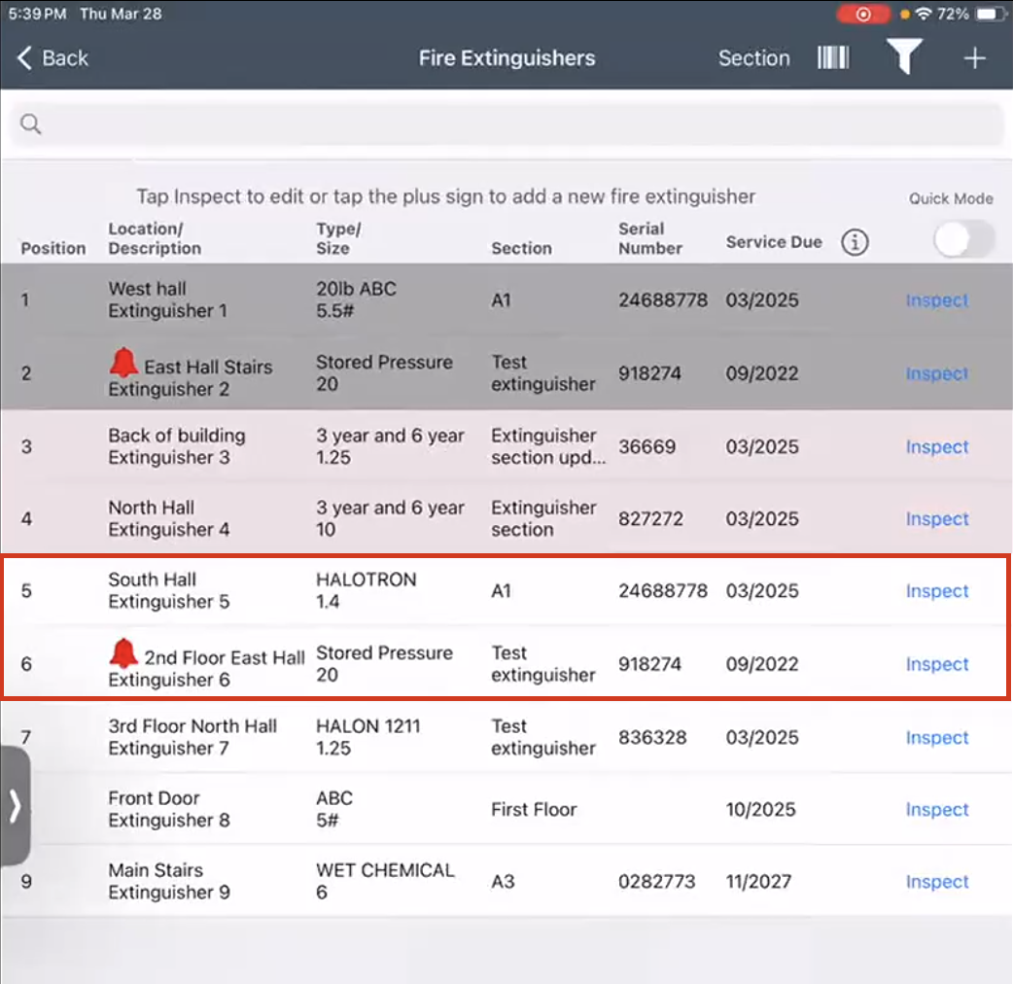Tap the red alert bell on Extinguisher 6
Screen dimensions: 1013x984
[122, 652]
